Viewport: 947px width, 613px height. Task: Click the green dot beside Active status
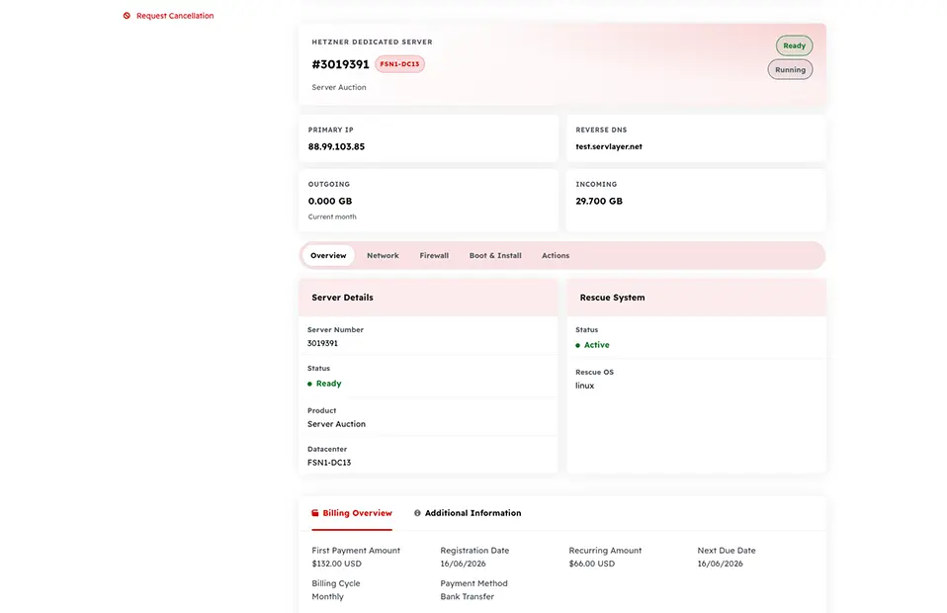578,345
